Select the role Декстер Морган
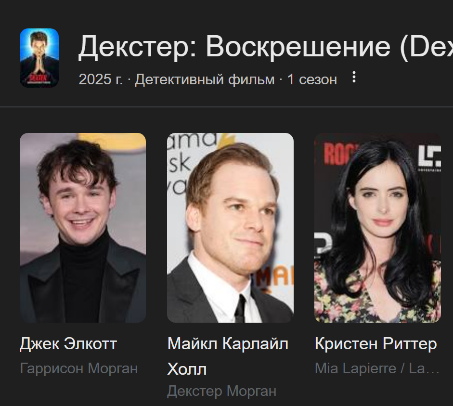Screen dimensions: 453x406 [x=221, y=391]
